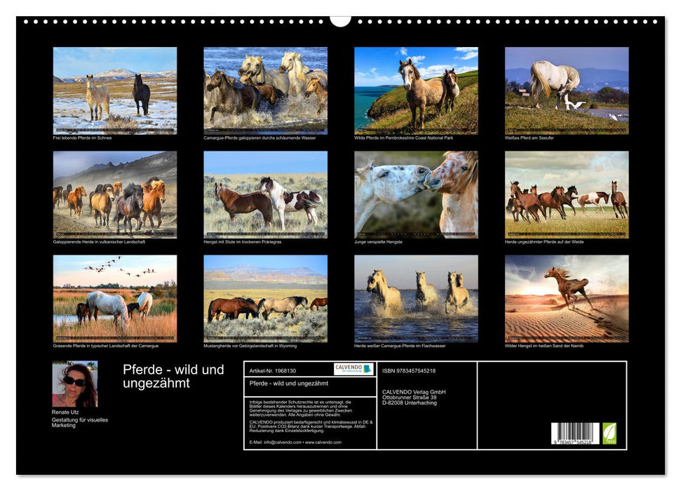Click the title 'Pferde - wild und ungezähmt'
The image size is (681, 491).
[x=173, y=376]
